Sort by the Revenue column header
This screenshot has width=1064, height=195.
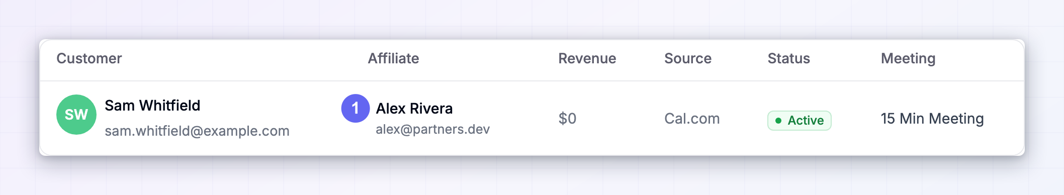coord(587,58)
